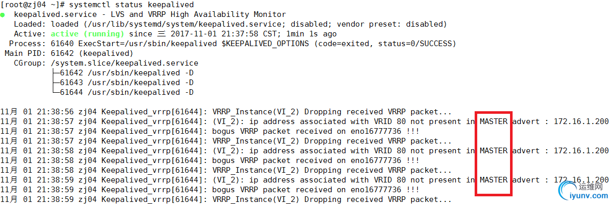Click the last log line at 21:38:59
Screen dimensions: 611x204
pyautogui.click(x=226, y=199)
